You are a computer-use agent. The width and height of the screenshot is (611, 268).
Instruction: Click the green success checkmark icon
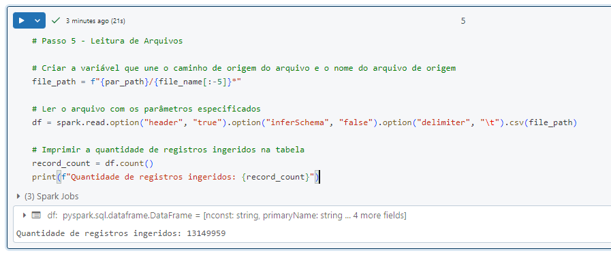point(56,20)
